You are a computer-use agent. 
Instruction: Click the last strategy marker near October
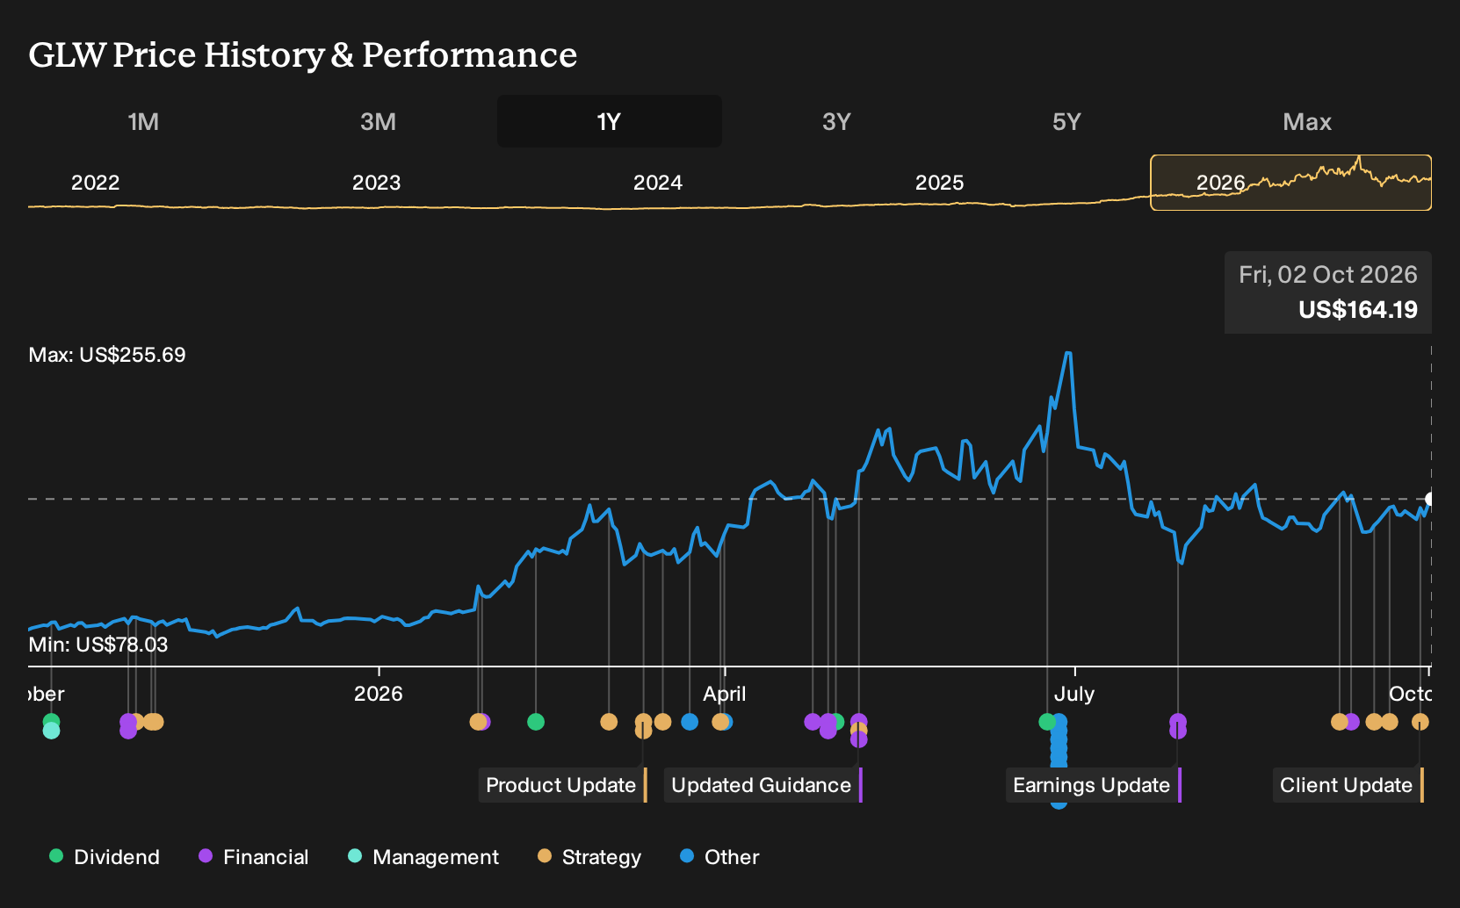point(1420,722)
